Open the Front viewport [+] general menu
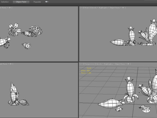157x118 pixels. coord(82,8)
